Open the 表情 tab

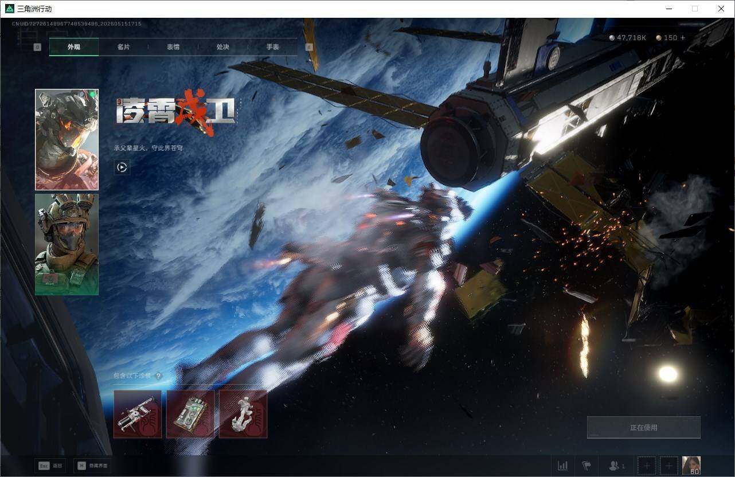point(173,47)
